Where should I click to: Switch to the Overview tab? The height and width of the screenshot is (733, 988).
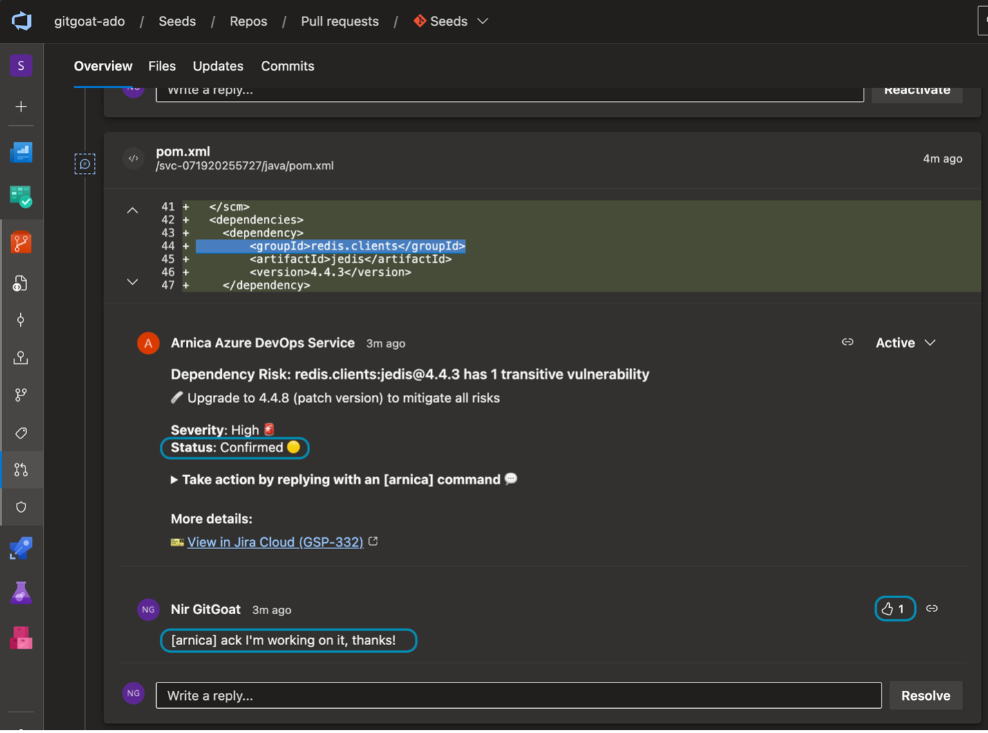point(103,66)
